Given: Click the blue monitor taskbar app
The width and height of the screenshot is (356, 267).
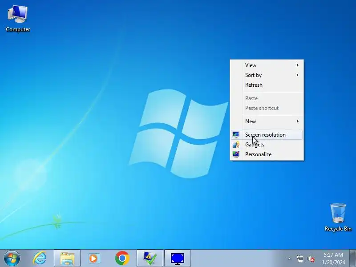Looking at the screenshot, I should 177,258.
